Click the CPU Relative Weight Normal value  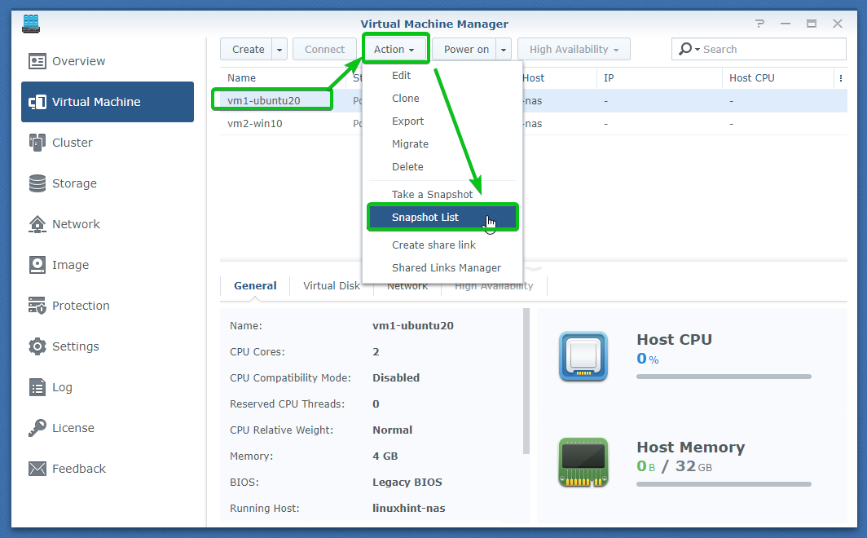point(392,430)
